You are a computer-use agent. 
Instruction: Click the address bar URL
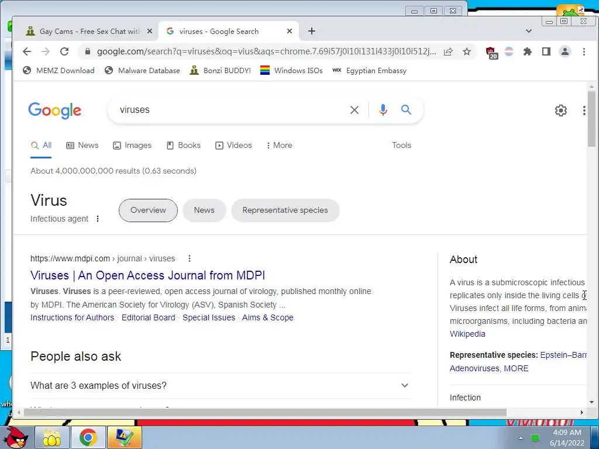coord(266,51)
